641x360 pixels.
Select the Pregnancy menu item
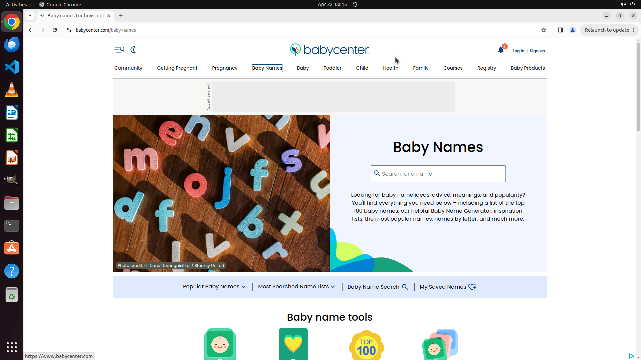[225, 68]
